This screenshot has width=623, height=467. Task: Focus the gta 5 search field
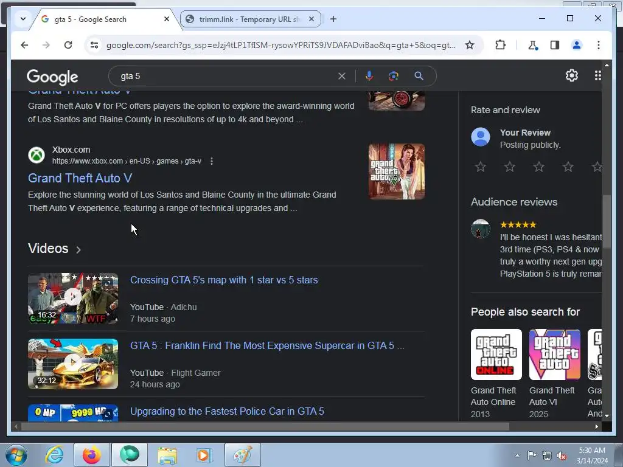226,76
